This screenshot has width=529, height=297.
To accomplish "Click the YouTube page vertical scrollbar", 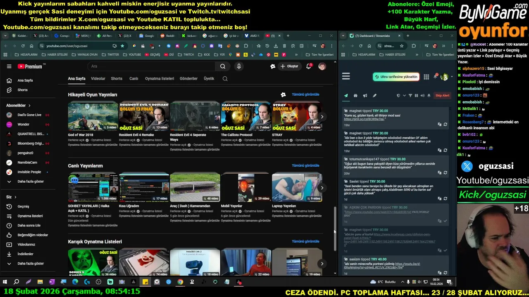I will (x=335, y=228).
